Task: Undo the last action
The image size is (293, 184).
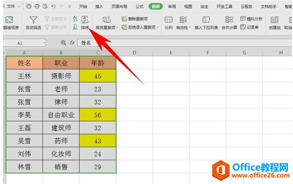Action: coord(53,6)
